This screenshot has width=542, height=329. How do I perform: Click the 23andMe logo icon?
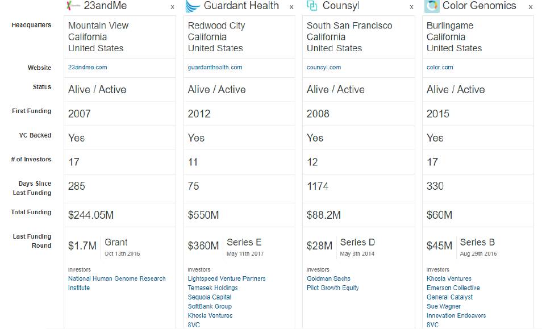click(72, 6)
